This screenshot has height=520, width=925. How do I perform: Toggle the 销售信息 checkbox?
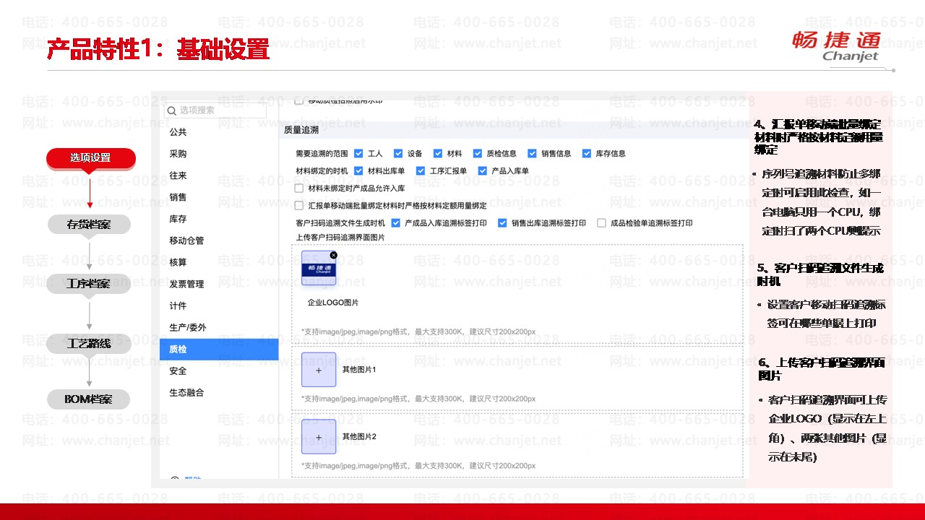coord(533,153)
